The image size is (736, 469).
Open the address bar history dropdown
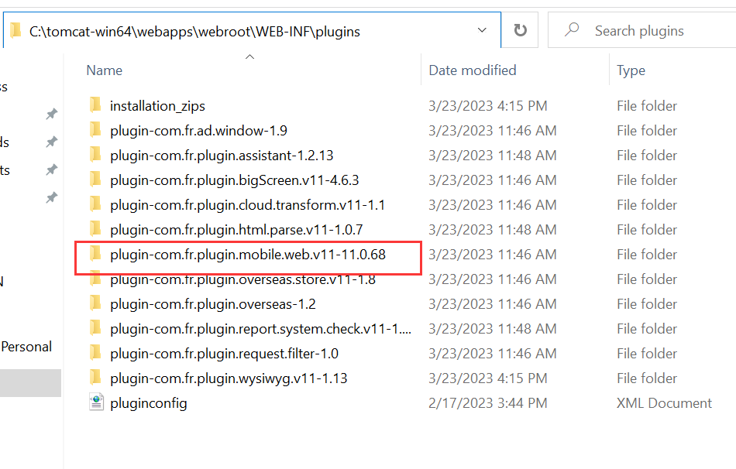(482, 30)
